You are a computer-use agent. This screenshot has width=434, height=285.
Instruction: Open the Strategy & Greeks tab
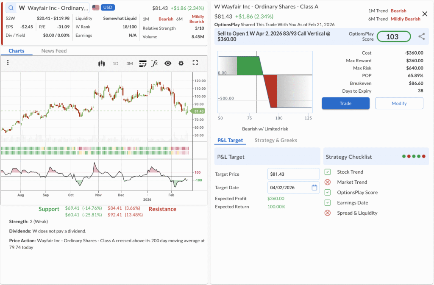tap(275, 140)
